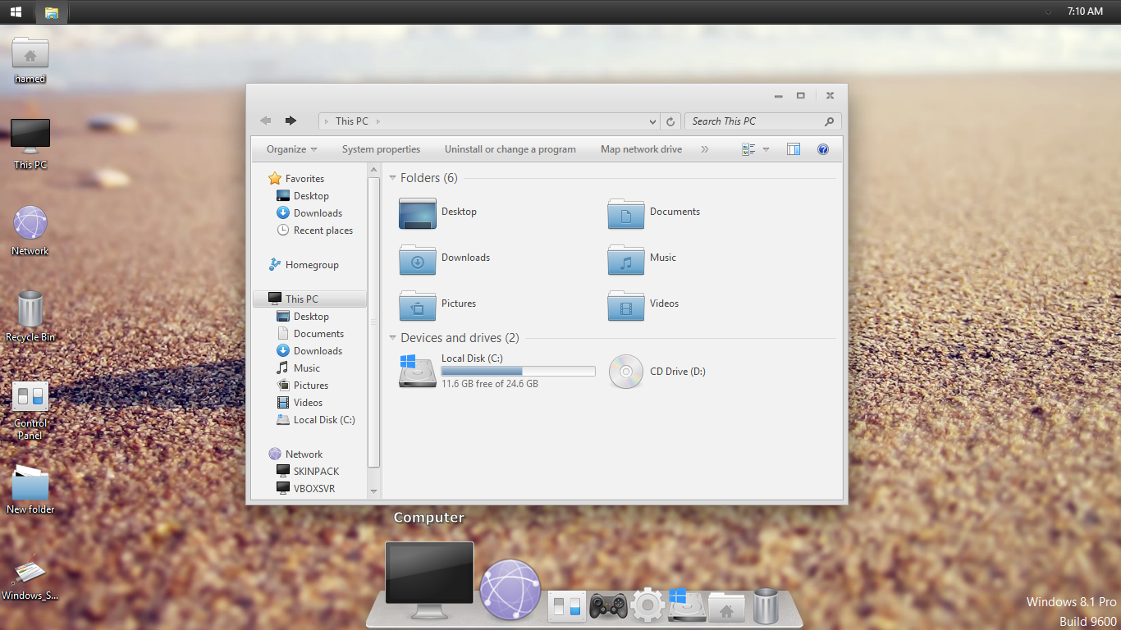Select Homegroup in the navigation pane

(x=311, y=265)
